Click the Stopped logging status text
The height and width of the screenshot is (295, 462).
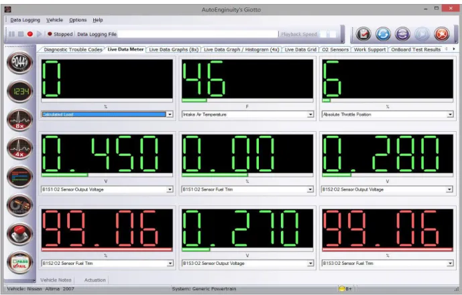click(x=63, y=34)
